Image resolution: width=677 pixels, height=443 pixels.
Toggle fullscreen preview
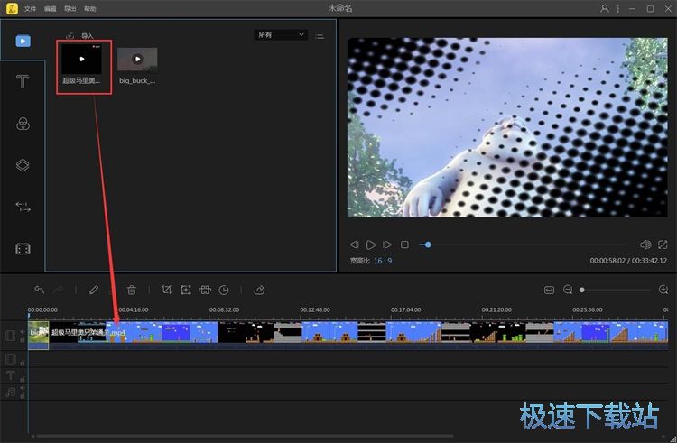663,245
